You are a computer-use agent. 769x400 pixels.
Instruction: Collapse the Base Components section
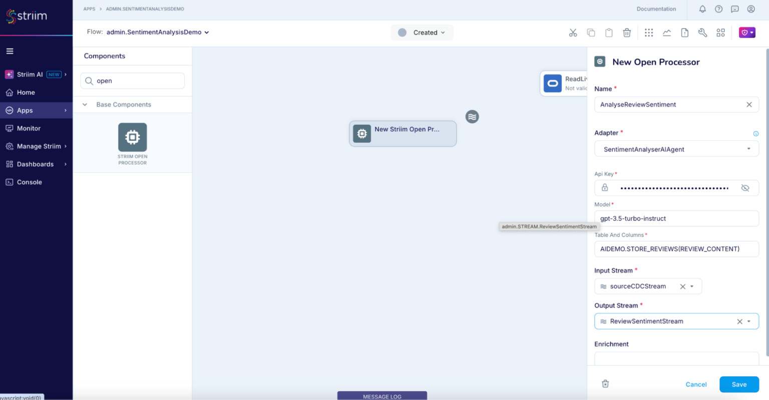click(84, 104)
